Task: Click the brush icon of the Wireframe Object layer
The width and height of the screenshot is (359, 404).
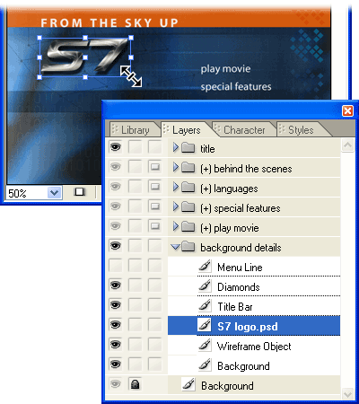Action: [x=205, y=345]
